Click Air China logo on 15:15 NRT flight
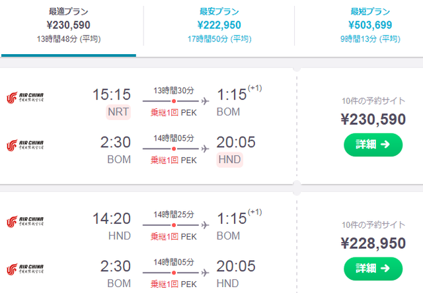 coord(25,98)
